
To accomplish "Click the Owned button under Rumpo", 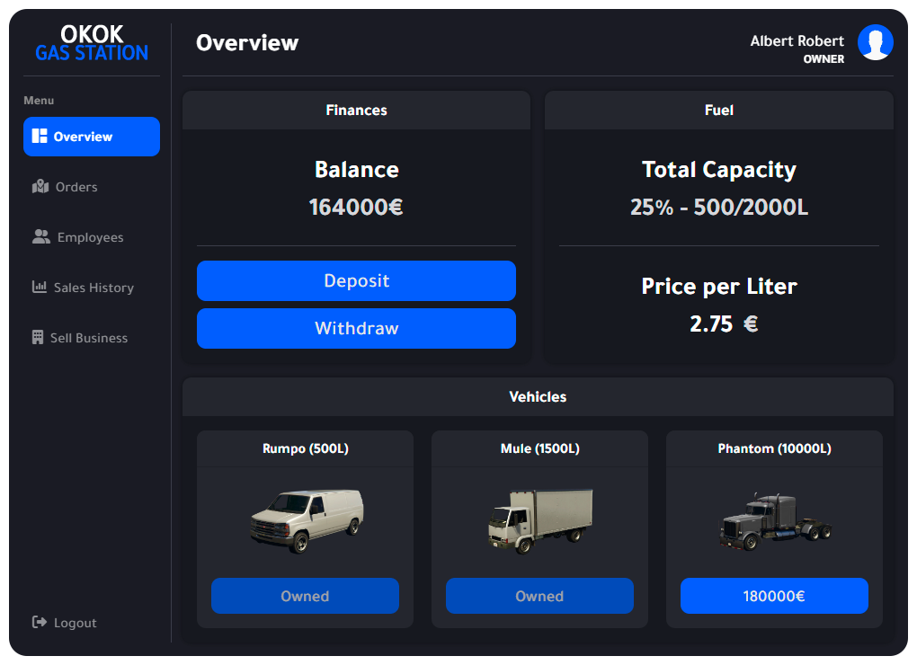I will click(x=305, y=596).
